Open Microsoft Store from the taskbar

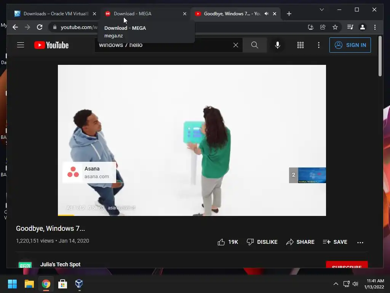coord(62,284)
